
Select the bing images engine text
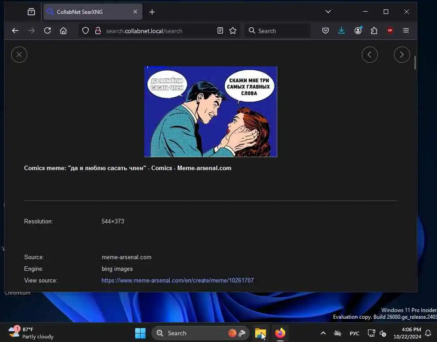117,269
